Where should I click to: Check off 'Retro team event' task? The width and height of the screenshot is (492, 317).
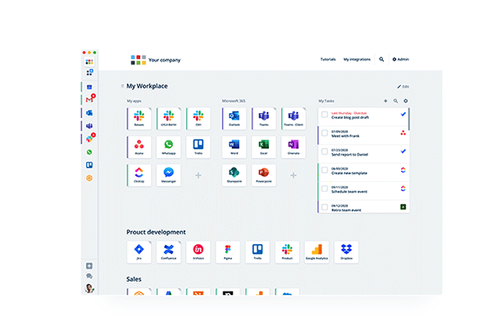pyautogui.click(x=325, y=207)
